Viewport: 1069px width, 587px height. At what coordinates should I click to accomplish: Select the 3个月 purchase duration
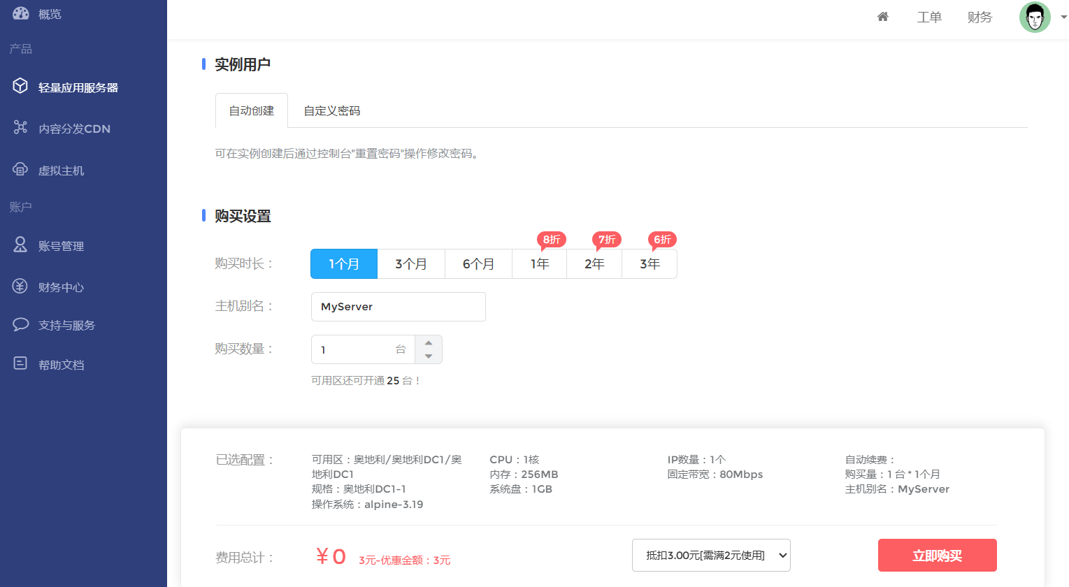(x=411, y=263)
